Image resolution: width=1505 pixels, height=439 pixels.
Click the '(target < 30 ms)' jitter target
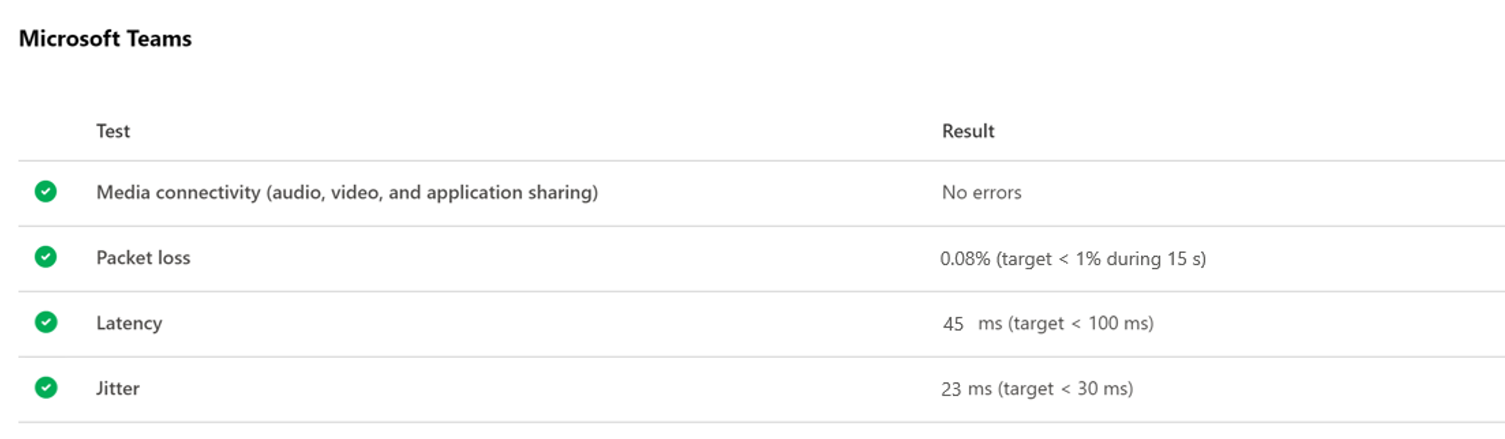point(1065,389)
